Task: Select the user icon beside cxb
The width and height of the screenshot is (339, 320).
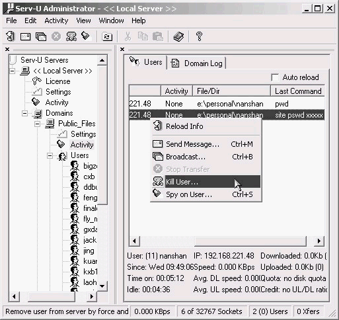Action: (x=75, y=177)
